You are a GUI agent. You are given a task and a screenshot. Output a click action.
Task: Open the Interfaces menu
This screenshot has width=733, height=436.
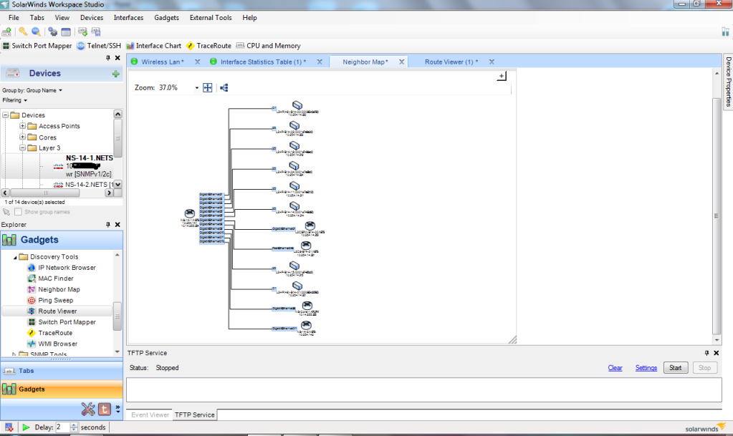tap(128, 18)
